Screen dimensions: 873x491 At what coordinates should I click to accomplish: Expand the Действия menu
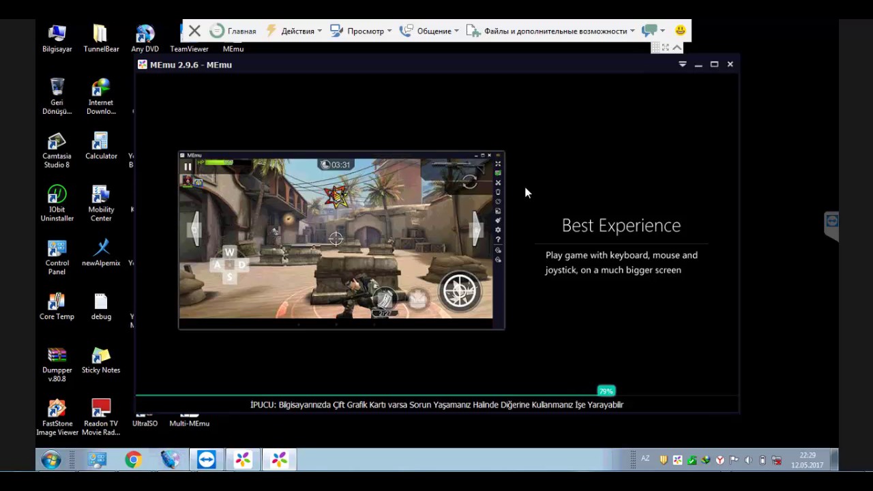click(293, 31)
